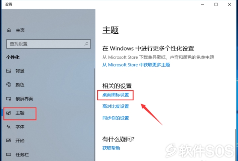Click the Background picture icon

(x=9, y=71)
